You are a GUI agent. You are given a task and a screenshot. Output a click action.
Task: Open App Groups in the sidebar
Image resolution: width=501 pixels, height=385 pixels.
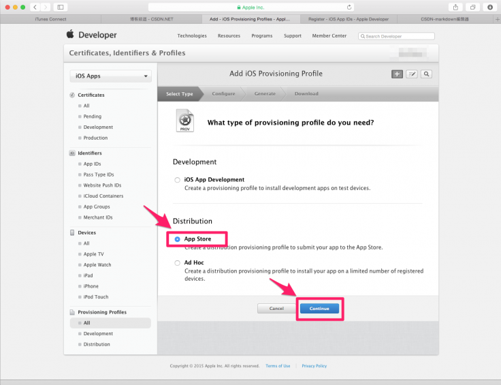tap(97, 206)
